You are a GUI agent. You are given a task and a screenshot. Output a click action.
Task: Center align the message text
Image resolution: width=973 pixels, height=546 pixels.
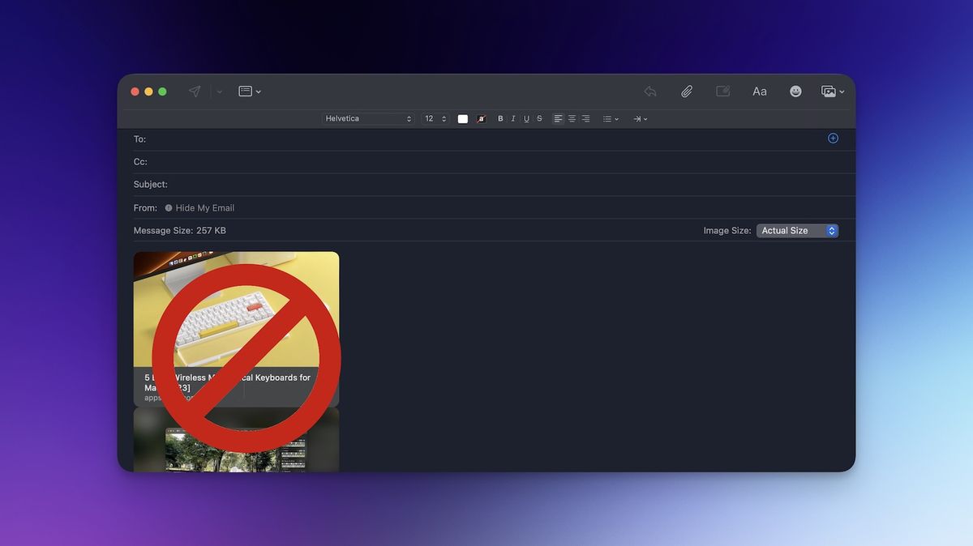click(x=572, y=119)
